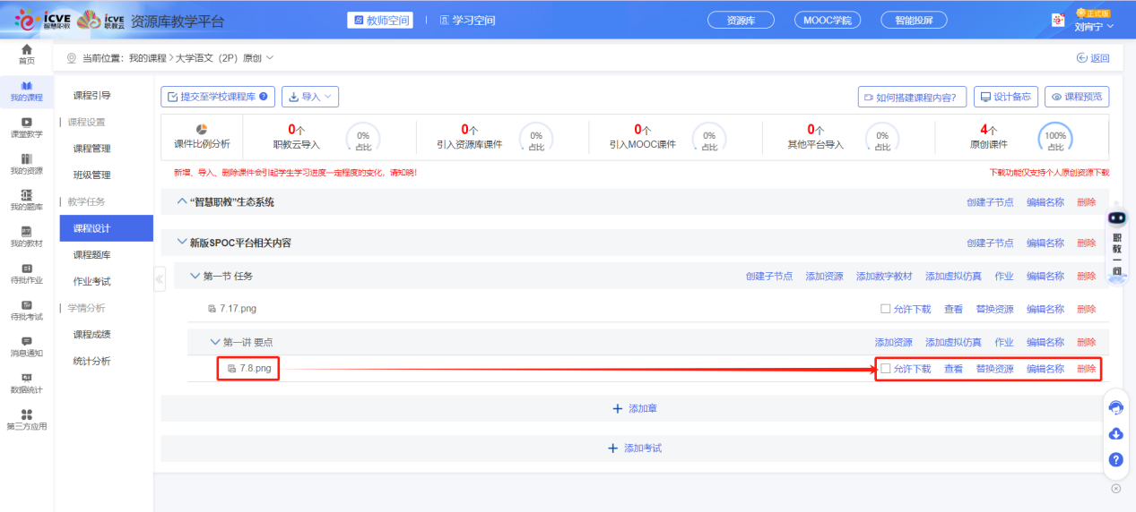Click the 提交至学校课程库 button
The height and width of the screenshot is (512, 1136).
[218, 97]
